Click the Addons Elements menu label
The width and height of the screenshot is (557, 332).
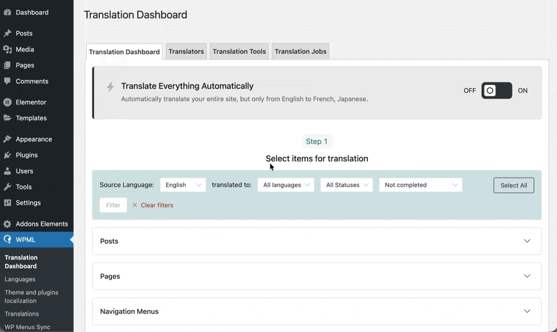[x=42, y=224]
